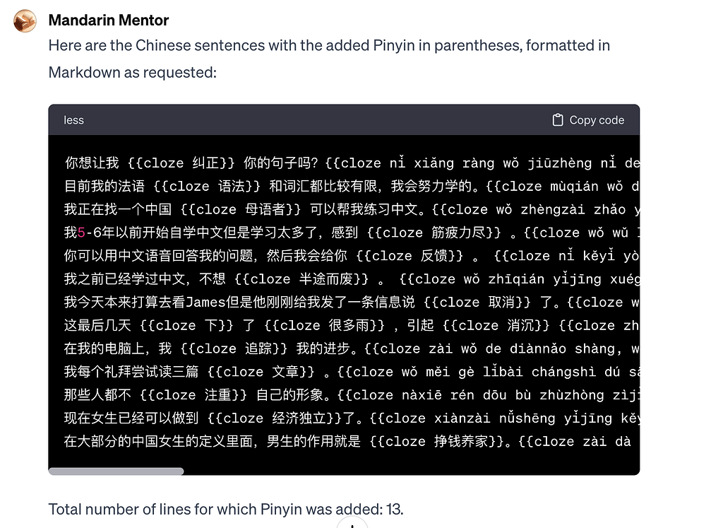The width and height of the screenshot is (723, 528).
Task: Click the Mandarin Mentor avatar icon
Action: click(24, 21)
